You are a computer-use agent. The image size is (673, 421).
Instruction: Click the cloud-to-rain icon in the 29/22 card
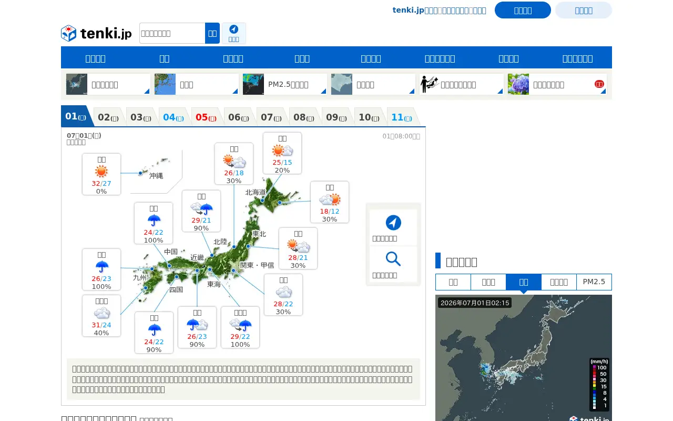click(x=240, y=325)
